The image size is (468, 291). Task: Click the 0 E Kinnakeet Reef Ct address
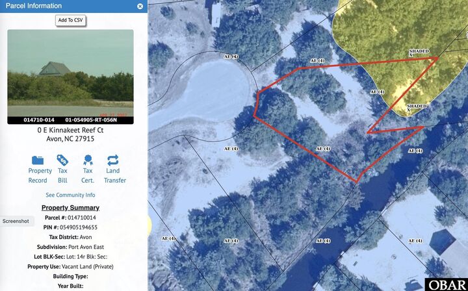(70, 131)
